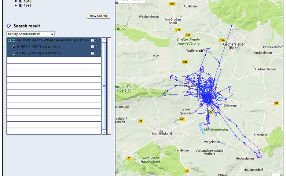Zoom map to Raumnutzung des Rotmilans study
286x176 pixels.
(97, 40)
